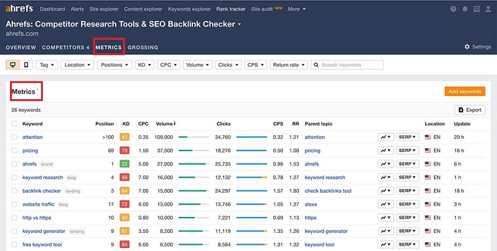This screenshot has width=497, height=251.
Task: Check the http vs https row
Action: (14, 218)
